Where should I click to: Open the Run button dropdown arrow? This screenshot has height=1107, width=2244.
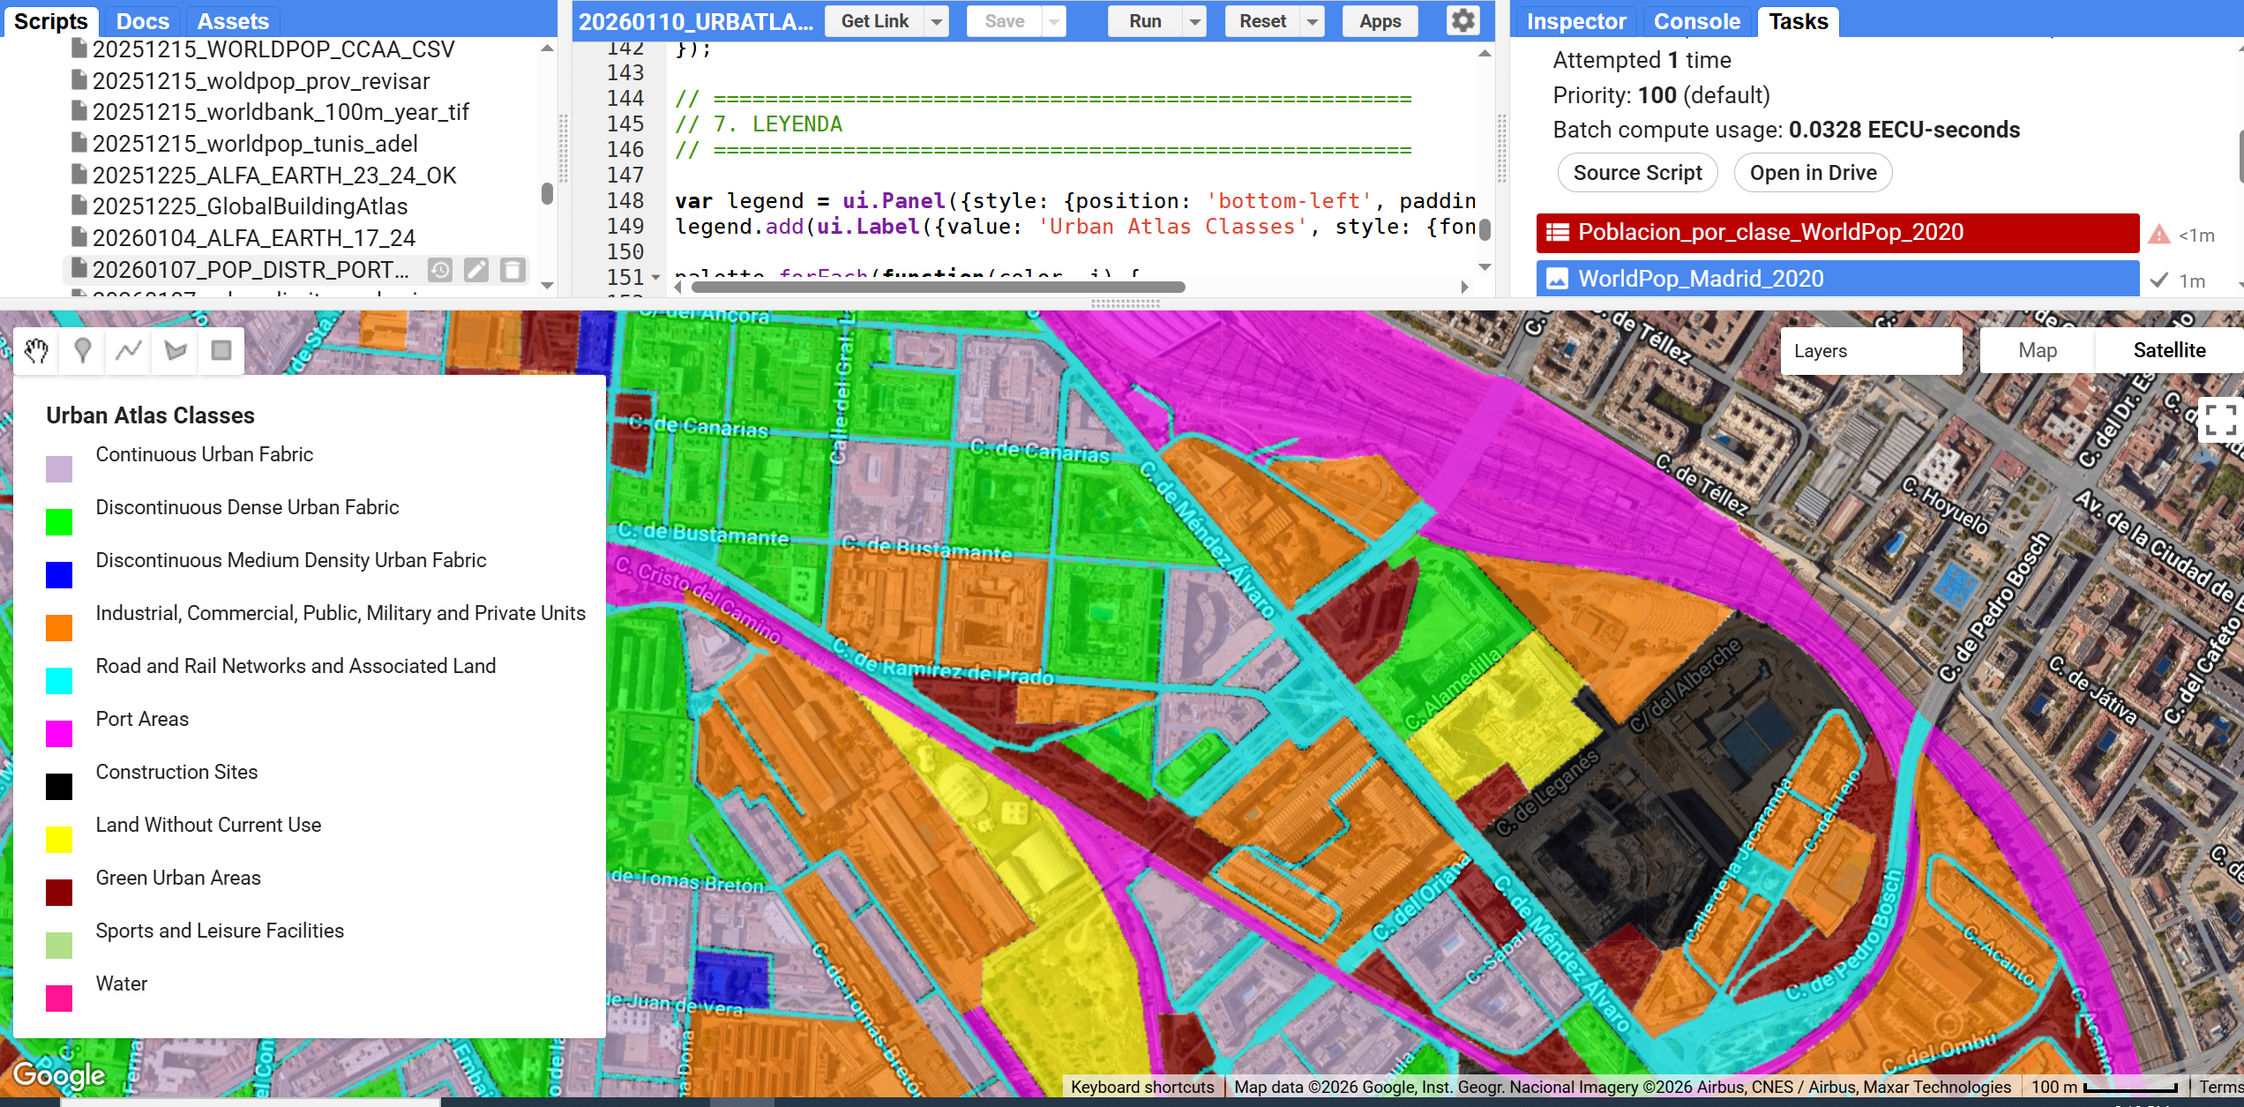coord(1194,21)
